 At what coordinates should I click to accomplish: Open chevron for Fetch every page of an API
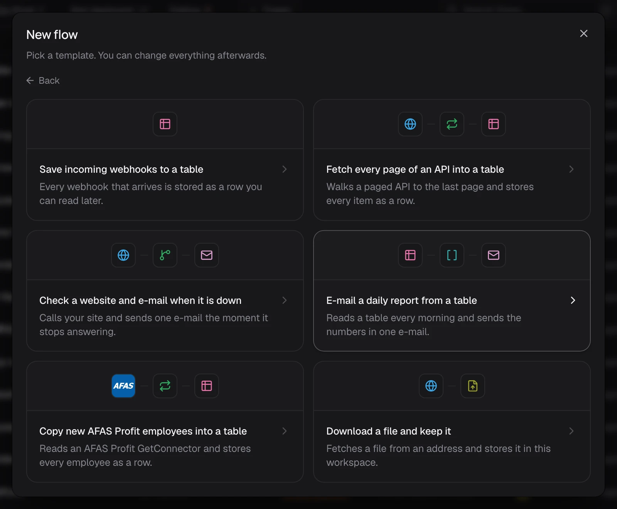coord(571,169)
